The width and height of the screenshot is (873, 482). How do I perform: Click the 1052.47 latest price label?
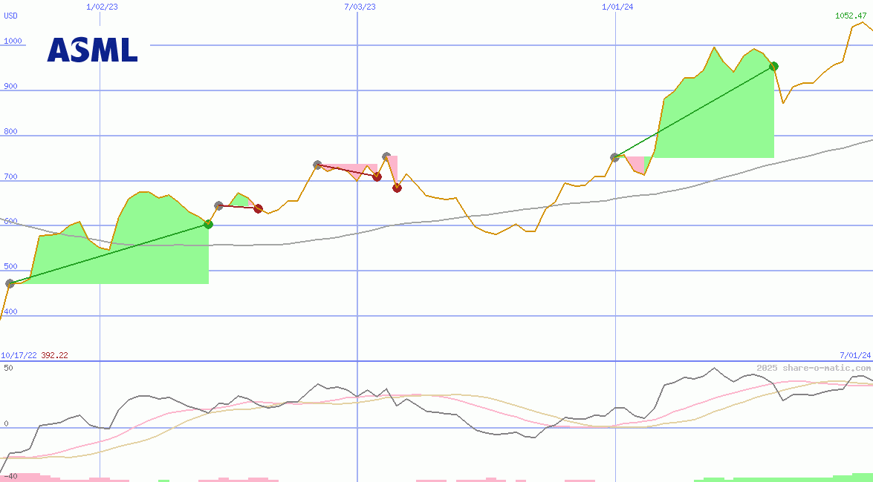(852, 16)
